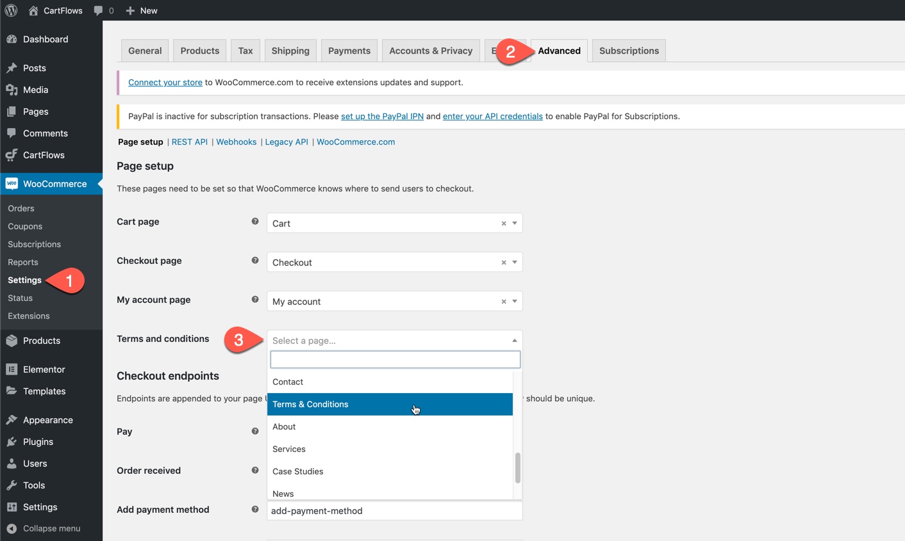Collapse the Terms and conditions dropdown
This screenshot has height=541, width=905.
click(514, 341)
